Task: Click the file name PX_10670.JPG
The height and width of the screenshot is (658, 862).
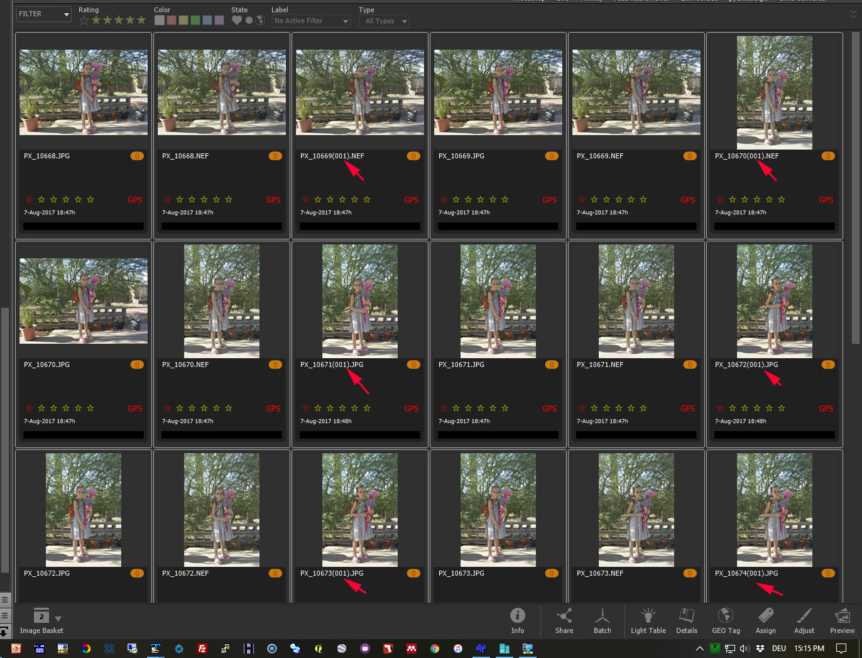Action: (x=46, y=365)
